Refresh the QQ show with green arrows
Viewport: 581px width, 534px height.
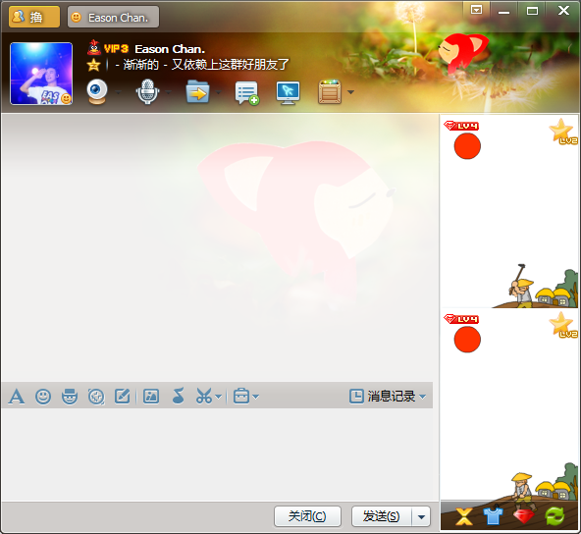(555, 516)
